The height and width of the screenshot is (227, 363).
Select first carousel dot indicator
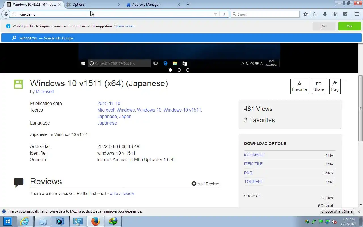[170, 70]
